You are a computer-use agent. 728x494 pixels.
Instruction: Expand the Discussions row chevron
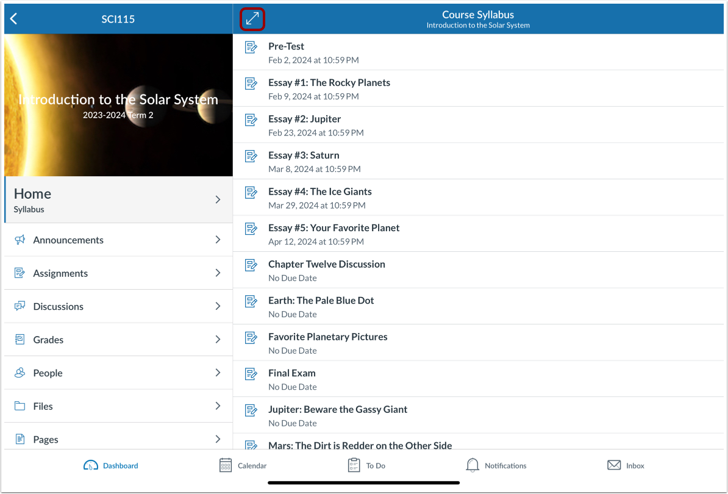tap(218, 306)
